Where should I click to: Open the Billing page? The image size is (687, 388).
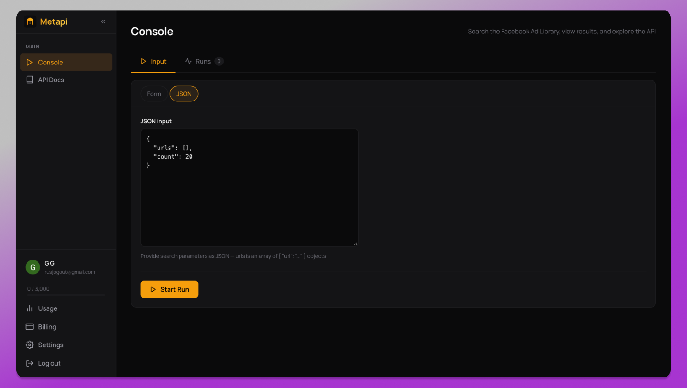click(66, 327)
